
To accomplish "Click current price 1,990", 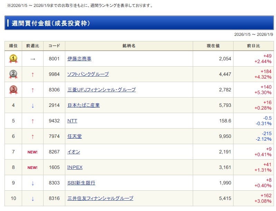I will (225, 183).
